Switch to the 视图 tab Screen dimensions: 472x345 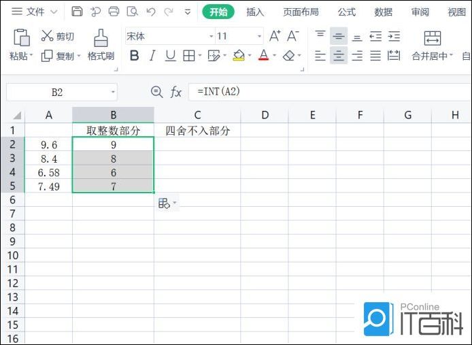click(x=456, y=12)
